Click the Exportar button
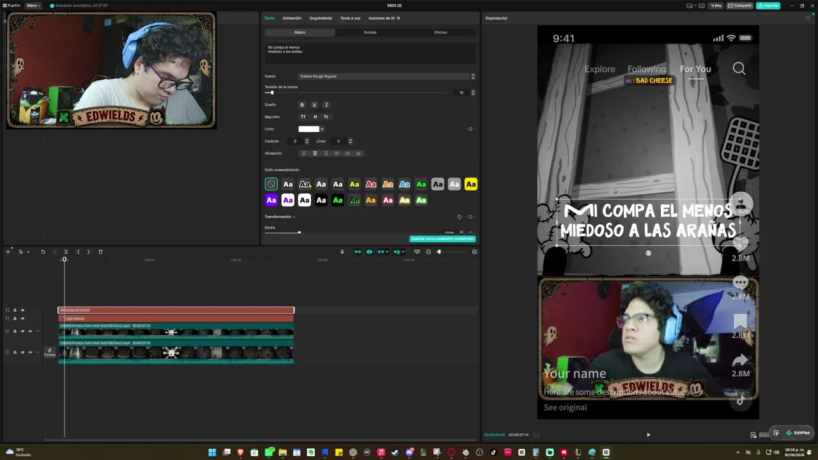818x460 pixels. click(768, 6)
